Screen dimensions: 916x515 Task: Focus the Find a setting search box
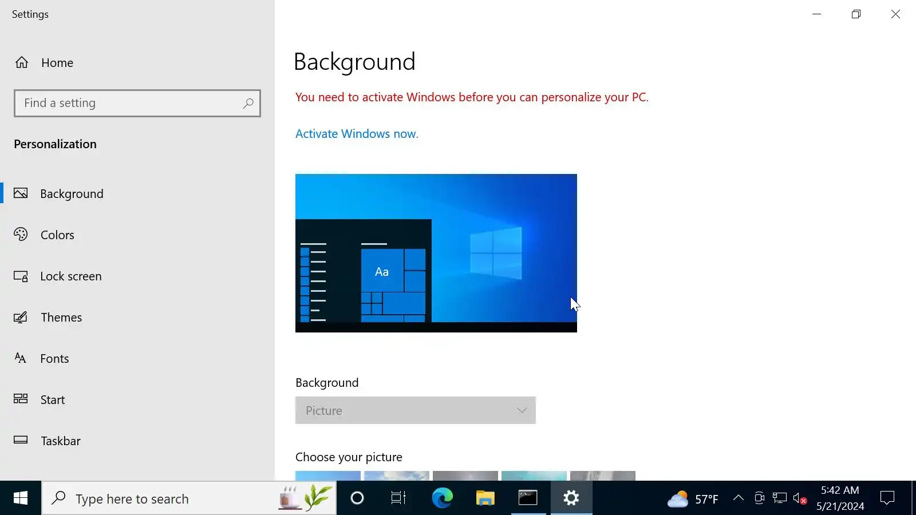point(137,104)
